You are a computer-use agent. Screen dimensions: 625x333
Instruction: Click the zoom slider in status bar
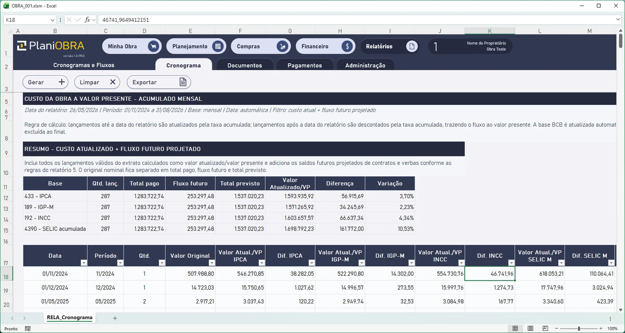pyautogui.click(x=579, y=329)
